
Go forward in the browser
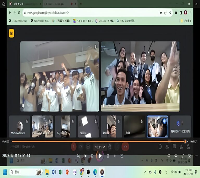coord(15,12)
